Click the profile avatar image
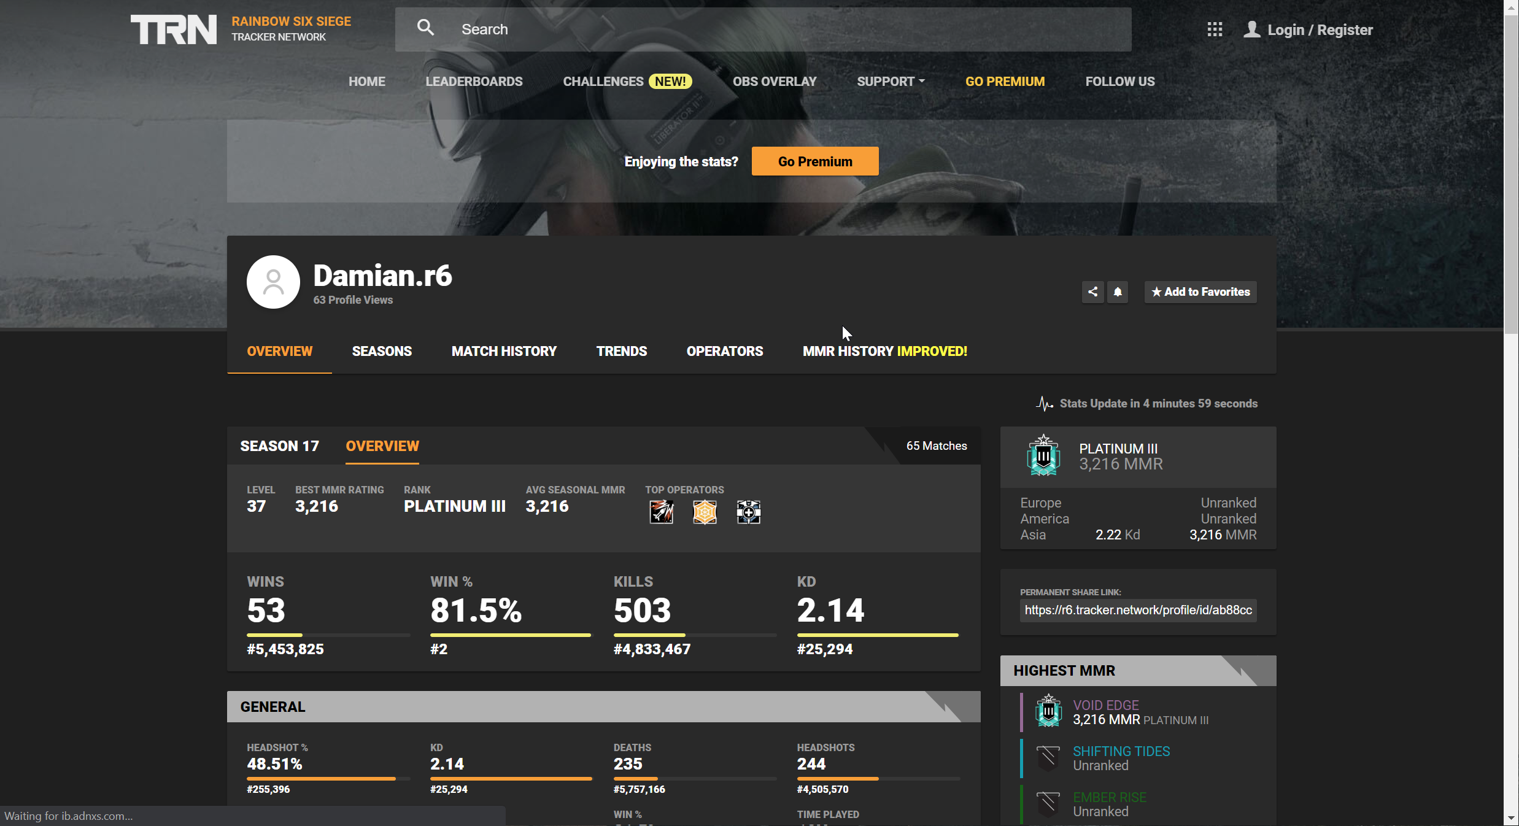The width and height of the screenshot is (1519, 826). coord(273,282)
